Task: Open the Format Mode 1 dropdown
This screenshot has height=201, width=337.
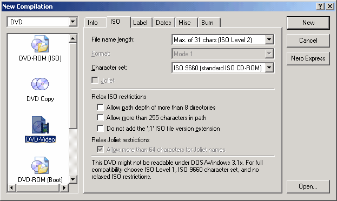Action: pos(269,53)
